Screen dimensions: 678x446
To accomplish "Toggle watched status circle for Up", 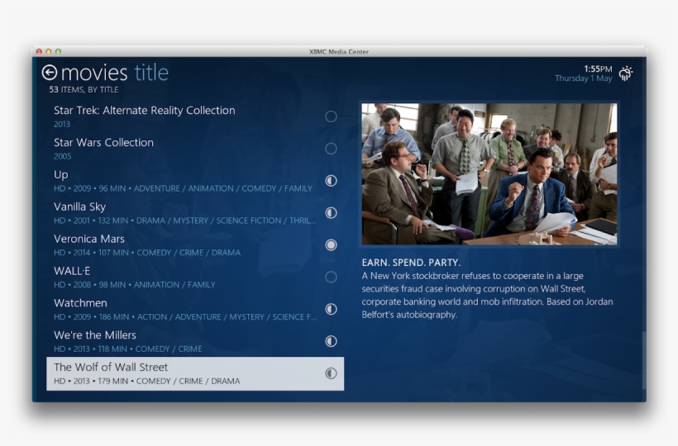I will 331,181.
